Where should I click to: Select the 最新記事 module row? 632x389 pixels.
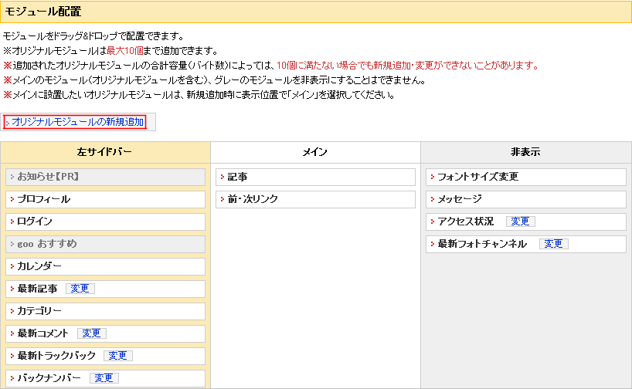[x=105, y=289]
